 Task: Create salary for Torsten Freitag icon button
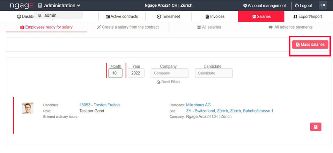pyautogui.click(x=316, y=127)
